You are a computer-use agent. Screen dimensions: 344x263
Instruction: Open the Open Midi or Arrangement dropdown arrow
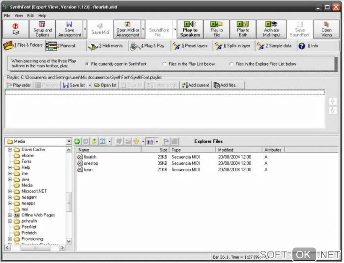point(143,29)
